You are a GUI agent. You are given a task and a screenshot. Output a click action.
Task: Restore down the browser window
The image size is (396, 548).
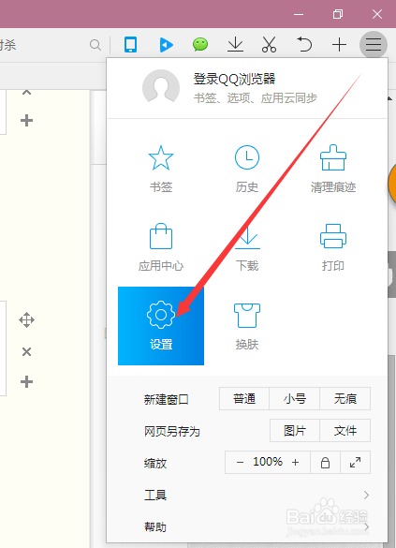338,14
